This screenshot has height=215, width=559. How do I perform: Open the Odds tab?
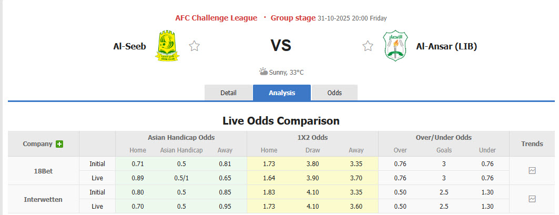coord(334,93)
